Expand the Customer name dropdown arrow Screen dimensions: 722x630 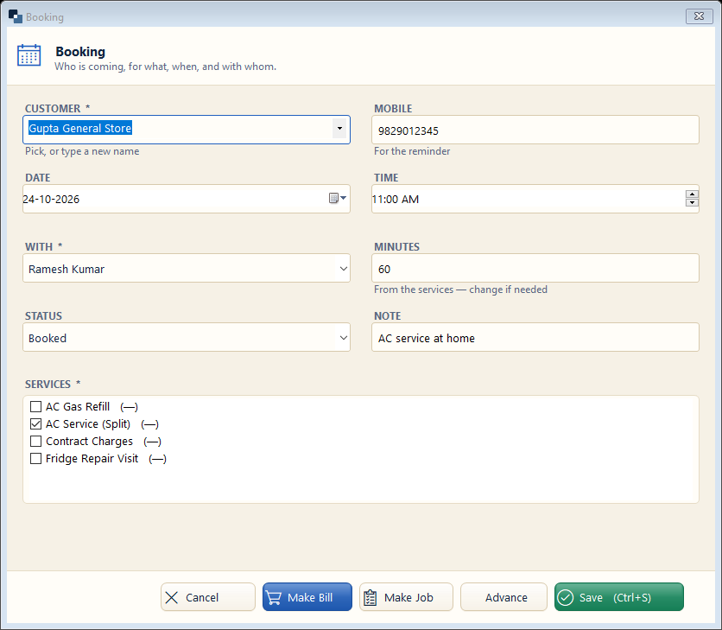click(339, 129)
